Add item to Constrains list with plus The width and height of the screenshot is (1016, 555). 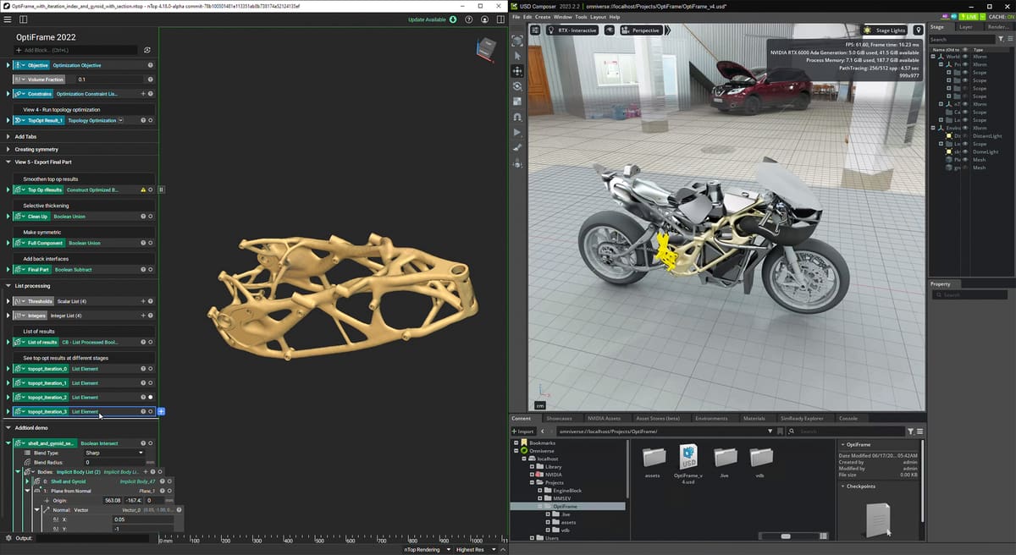142,93
